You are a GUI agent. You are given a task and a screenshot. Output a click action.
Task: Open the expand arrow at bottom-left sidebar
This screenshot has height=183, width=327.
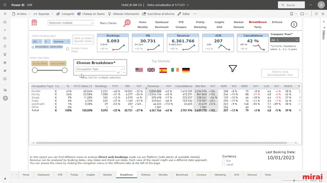click(5, 179)
